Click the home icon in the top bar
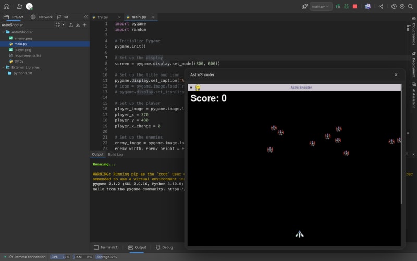The height and width of the screenshot is (261, 417). click(6, 6)
